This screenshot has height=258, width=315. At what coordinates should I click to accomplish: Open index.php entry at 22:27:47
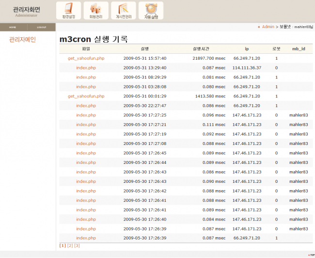(86, 106)
